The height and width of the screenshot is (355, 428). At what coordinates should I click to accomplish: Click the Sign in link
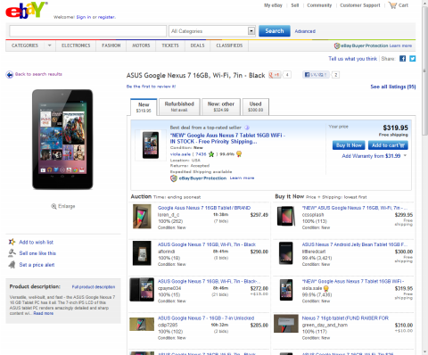pyautogui.click(x=84, y=17)
